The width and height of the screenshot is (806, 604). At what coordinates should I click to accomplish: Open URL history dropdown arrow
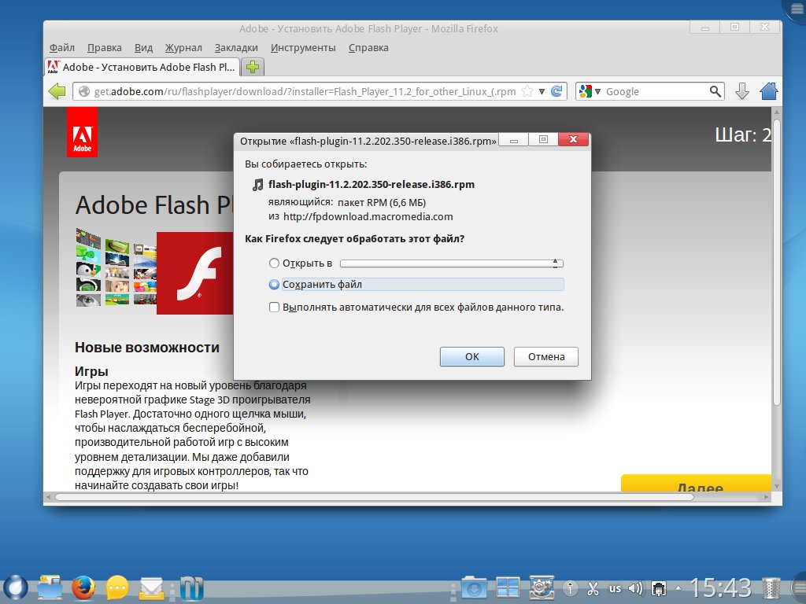542,91
